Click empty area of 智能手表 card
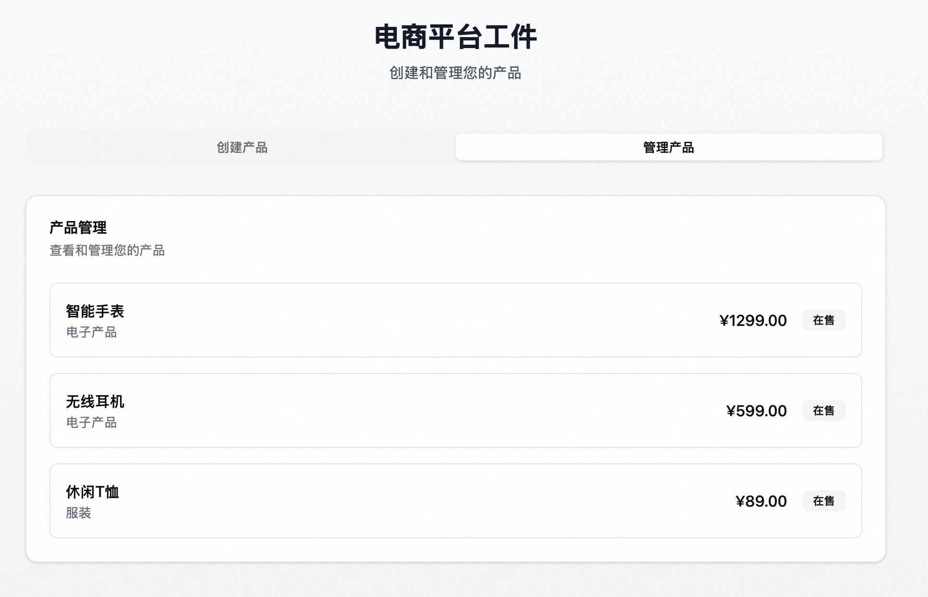Screen dimensions: 928x597 point(408,320)
